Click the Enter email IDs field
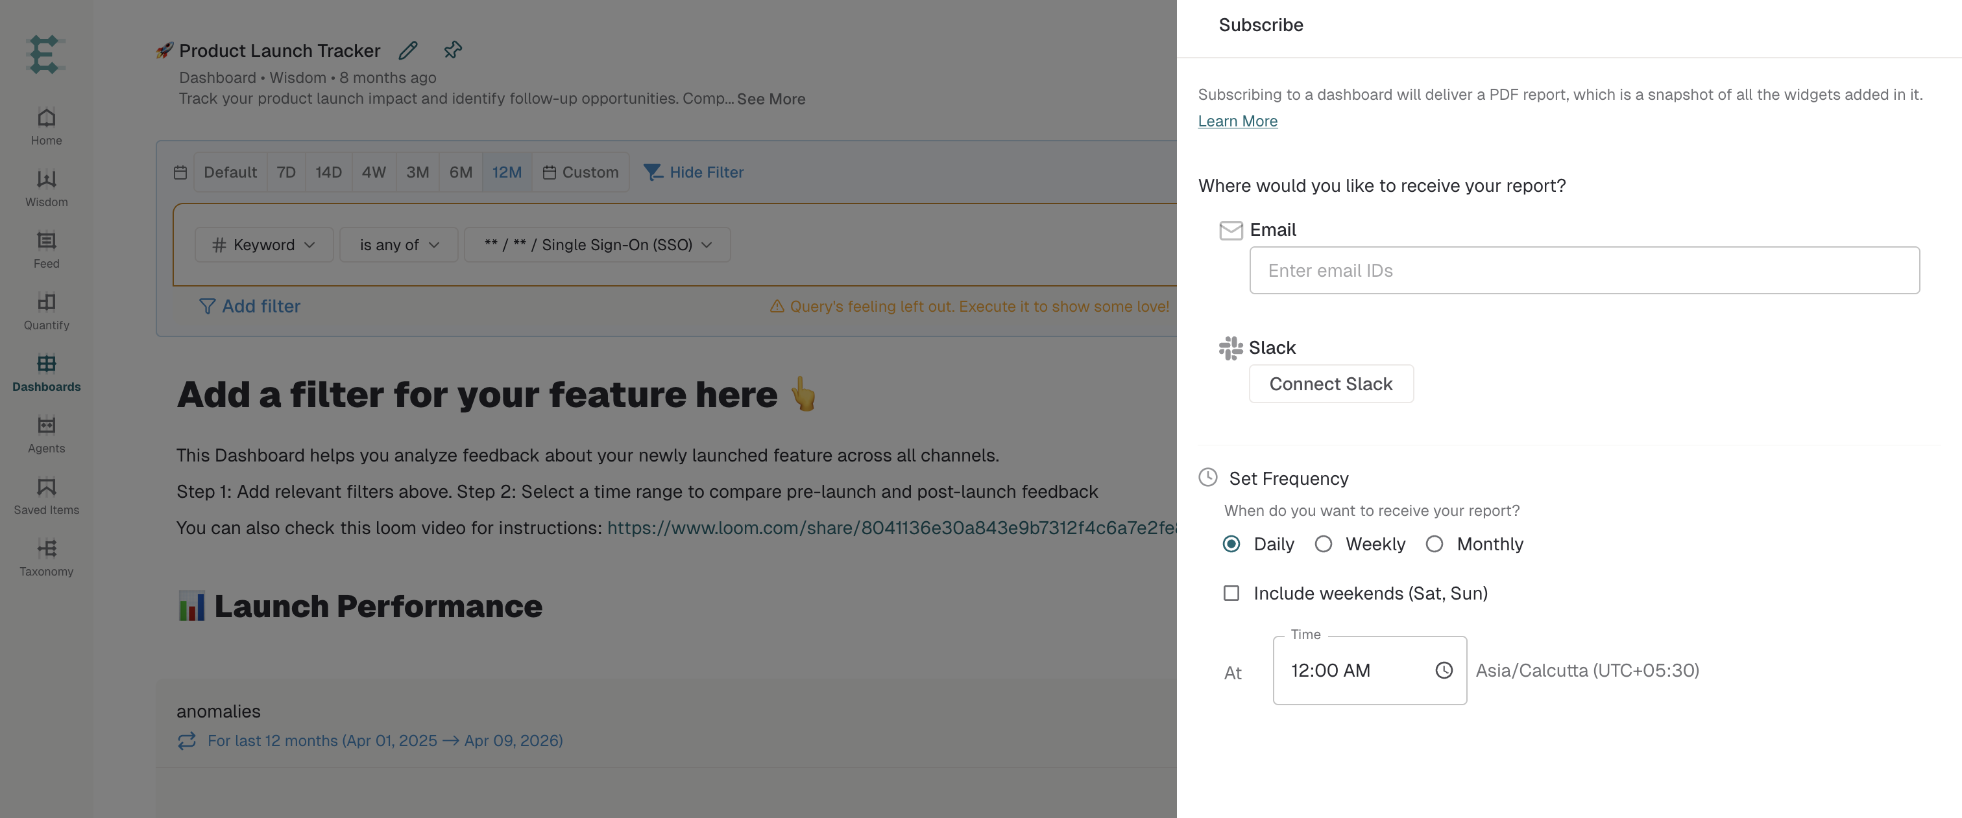 coord(1584,270)
